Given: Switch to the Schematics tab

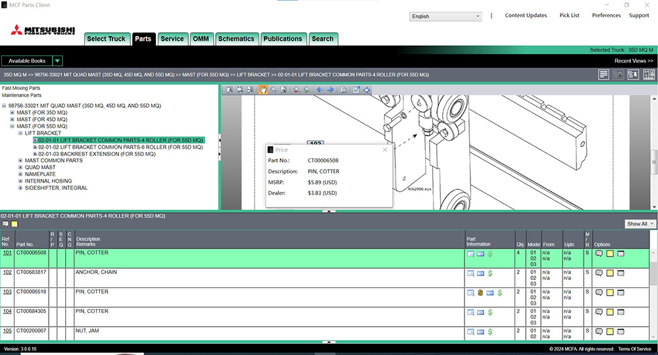Looking at the screenshot, I should point(236,39).
